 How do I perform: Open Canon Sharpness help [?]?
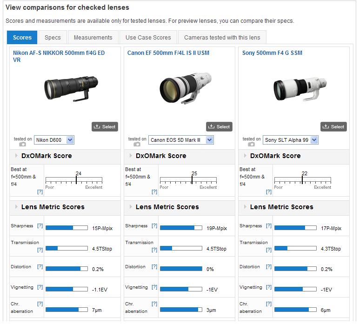click(x=154, y=225)
